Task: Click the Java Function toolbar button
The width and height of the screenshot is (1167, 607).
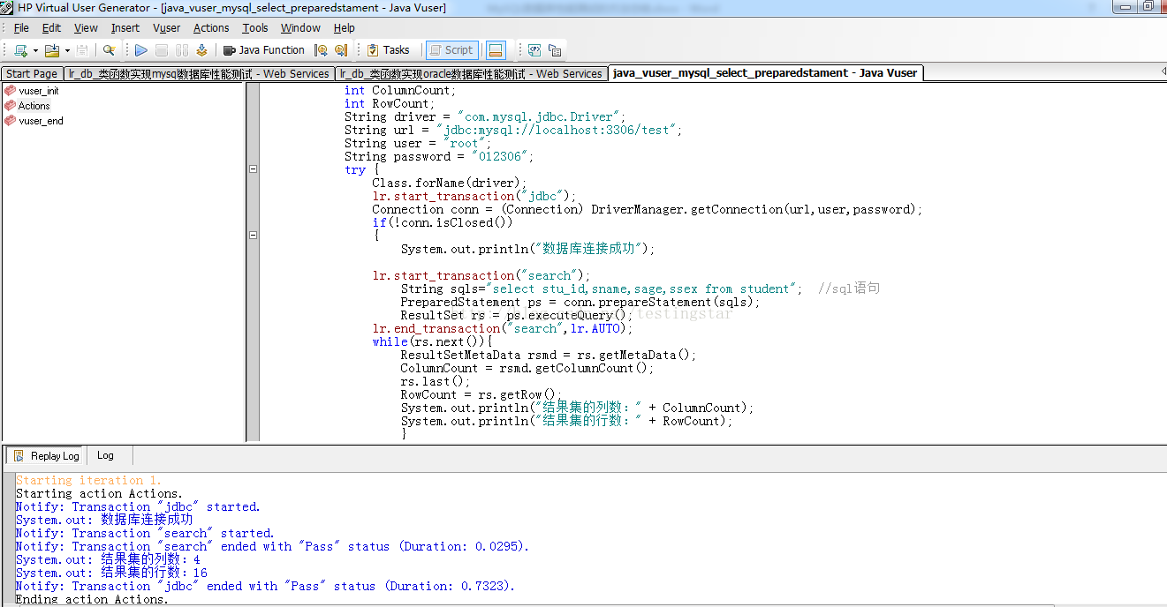Action: pyautogui.click(x=264, y=50)
